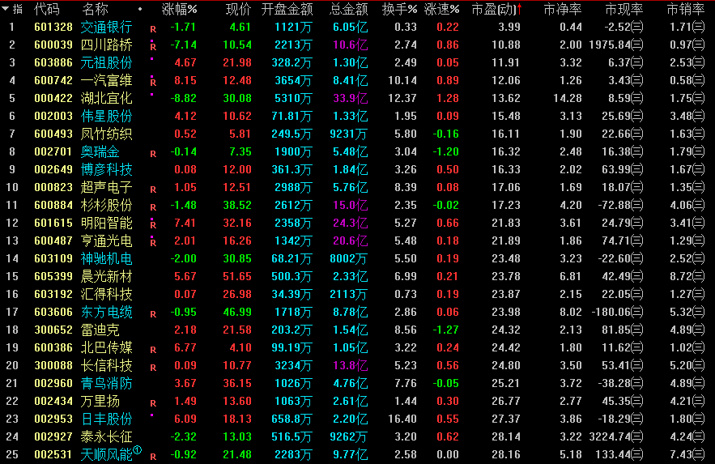Viewport: 715px width, 464px height.
Task: Select stock name 凤竹纺织
Action: click(x=106, y=134)
